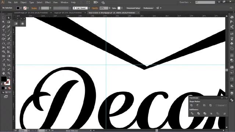This screenshot has width=235, height=132.
Task: Select the Hand tool
Action: (4, 73)
